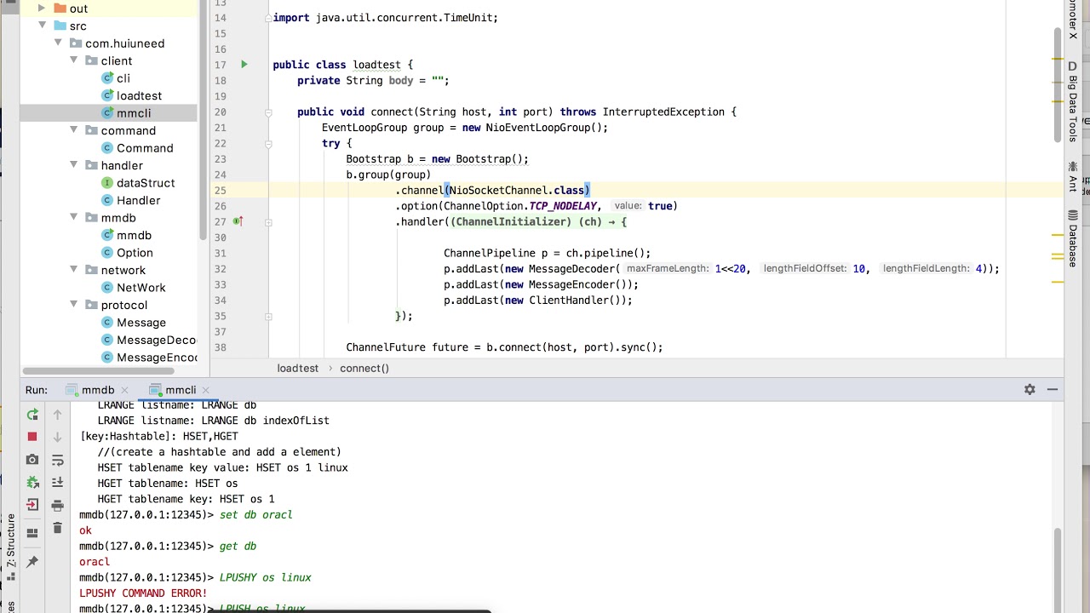This screenshot has height=613, width=1090.
Task: Clear all console output via trash icon
Action: (57, 528)
